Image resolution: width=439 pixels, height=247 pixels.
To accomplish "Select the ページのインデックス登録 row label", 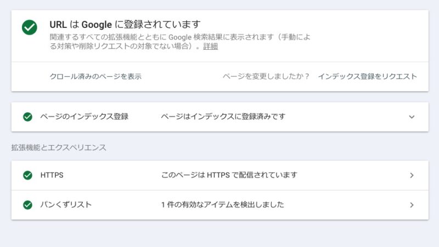I will [85, 117].
